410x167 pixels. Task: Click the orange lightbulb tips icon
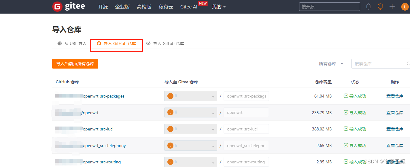pyautogui.click(x=380, y=7)
